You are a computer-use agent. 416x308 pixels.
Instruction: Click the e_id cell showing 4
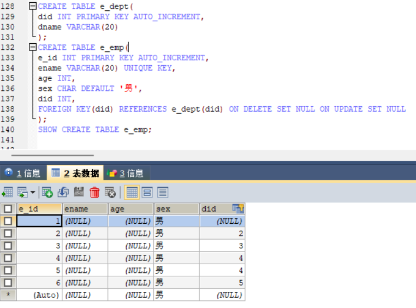click(x=39, y=258)
